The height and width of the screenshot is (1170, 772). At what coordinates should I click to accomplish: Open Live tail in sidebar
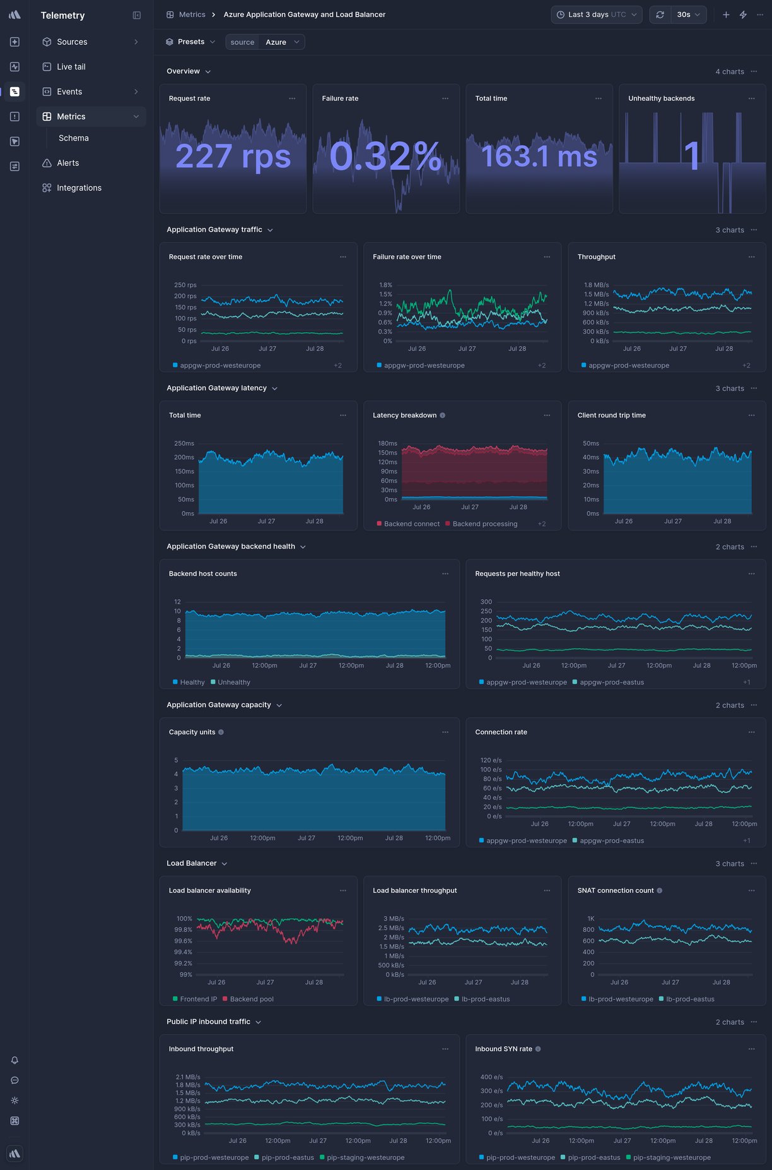pos(91,66)
